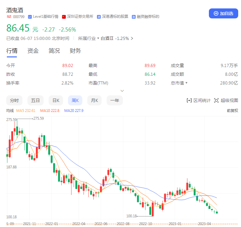Click the stock code 000799
241x227 pixels.
[19, 17]
